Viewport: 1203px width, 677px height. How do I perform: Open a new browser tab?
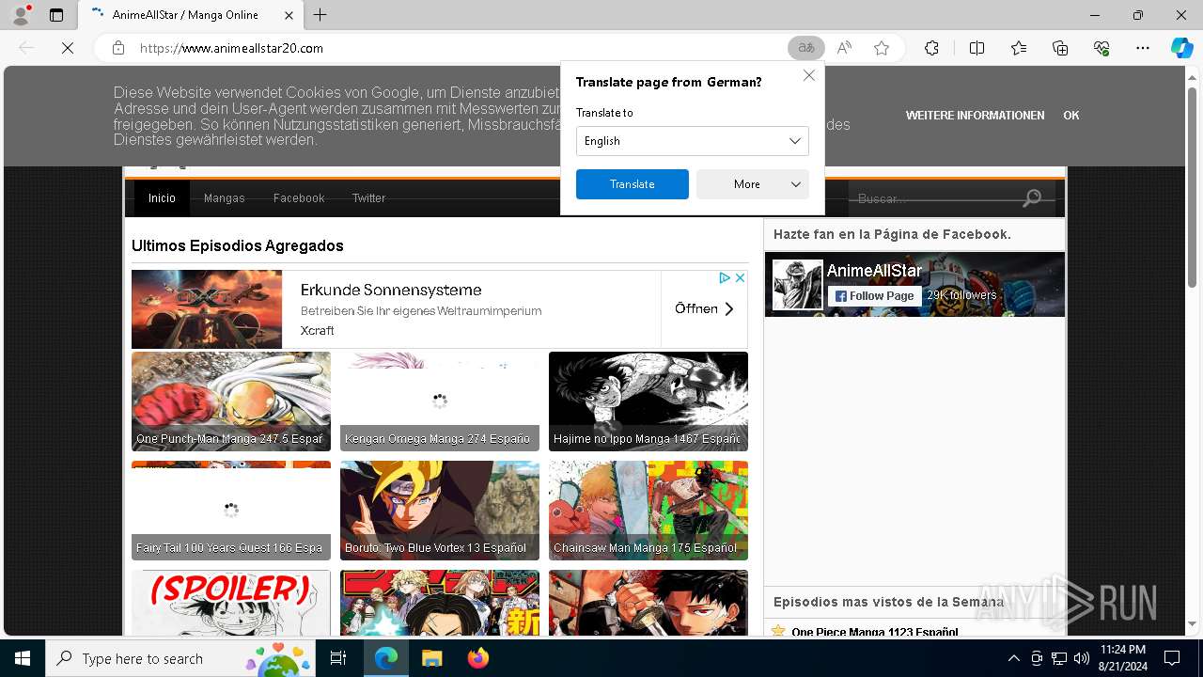pos(320,15)
